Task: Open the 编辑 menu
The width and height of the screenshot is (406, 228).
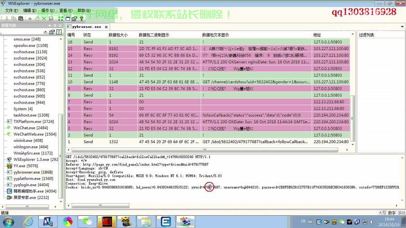Action: coord(30,10)
